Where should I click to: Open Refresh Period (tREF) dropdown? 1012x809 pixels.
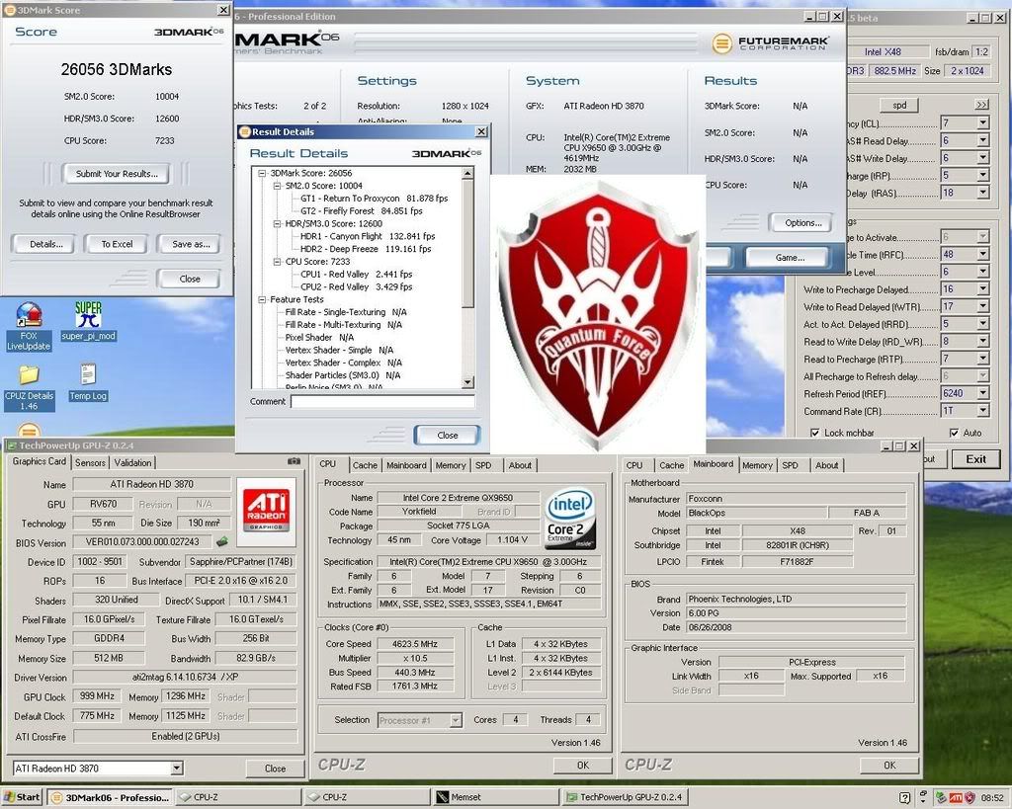(x=982, y=393)
